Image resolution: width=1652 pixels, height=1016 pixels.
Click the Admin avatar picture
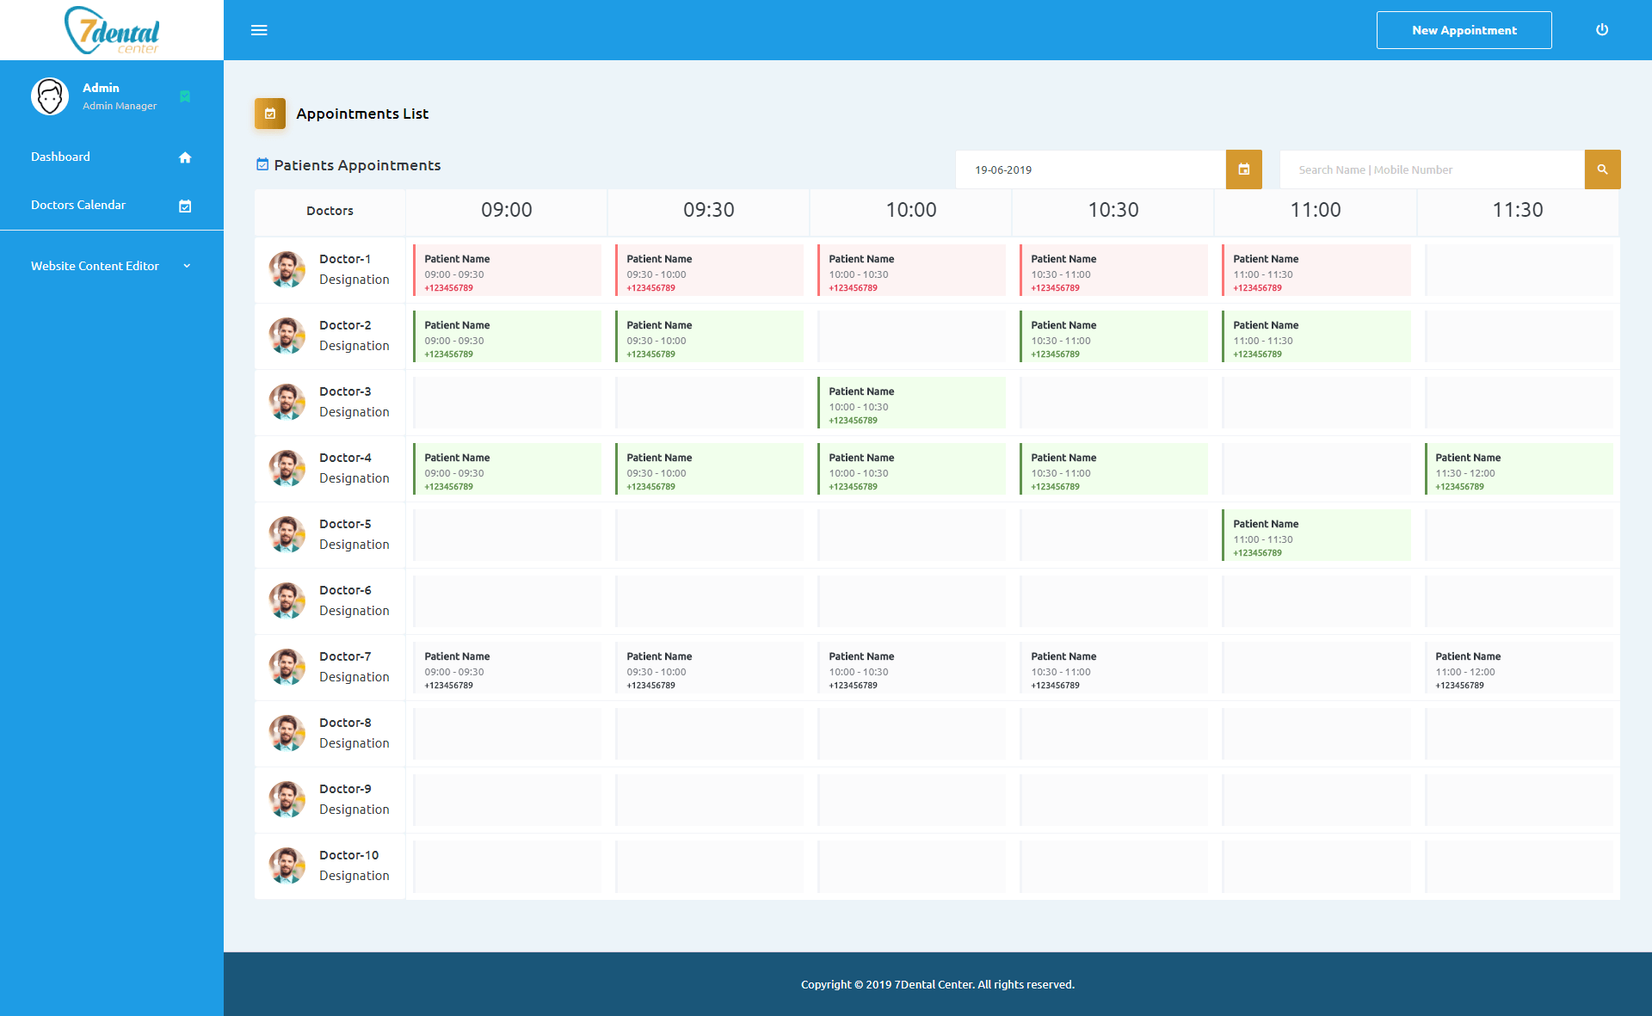pos(50,96)
